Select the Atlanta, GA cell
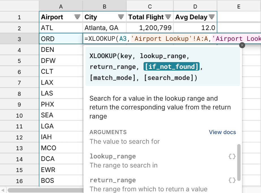 (104, 28)
